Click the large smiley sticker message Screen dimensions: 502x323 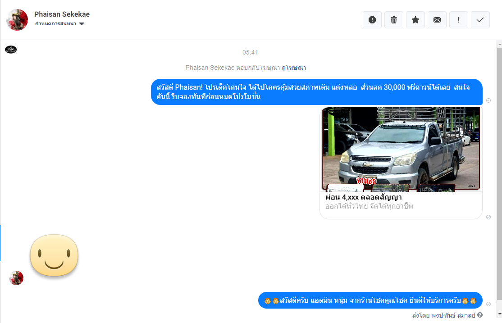click(x=54, y=255)
